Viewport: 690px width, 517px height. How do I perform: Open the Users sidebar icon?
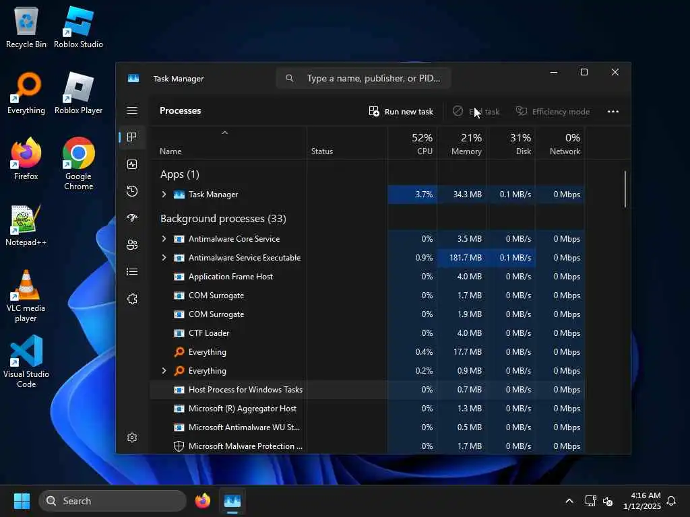click(x=131, y=245)
